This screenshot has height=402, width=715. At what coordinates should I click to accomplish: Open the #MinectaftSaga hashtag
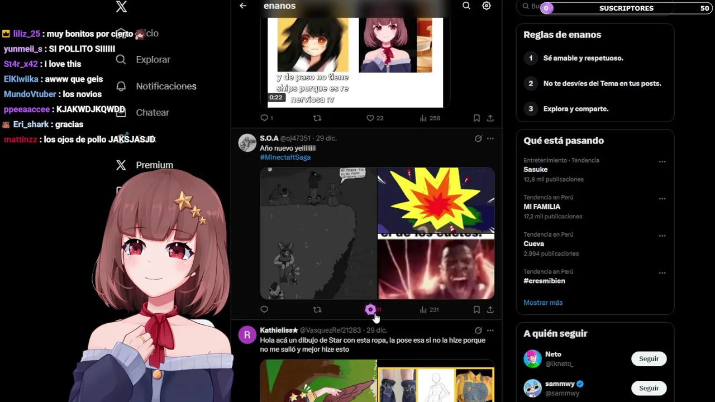[x=285, y=157]
